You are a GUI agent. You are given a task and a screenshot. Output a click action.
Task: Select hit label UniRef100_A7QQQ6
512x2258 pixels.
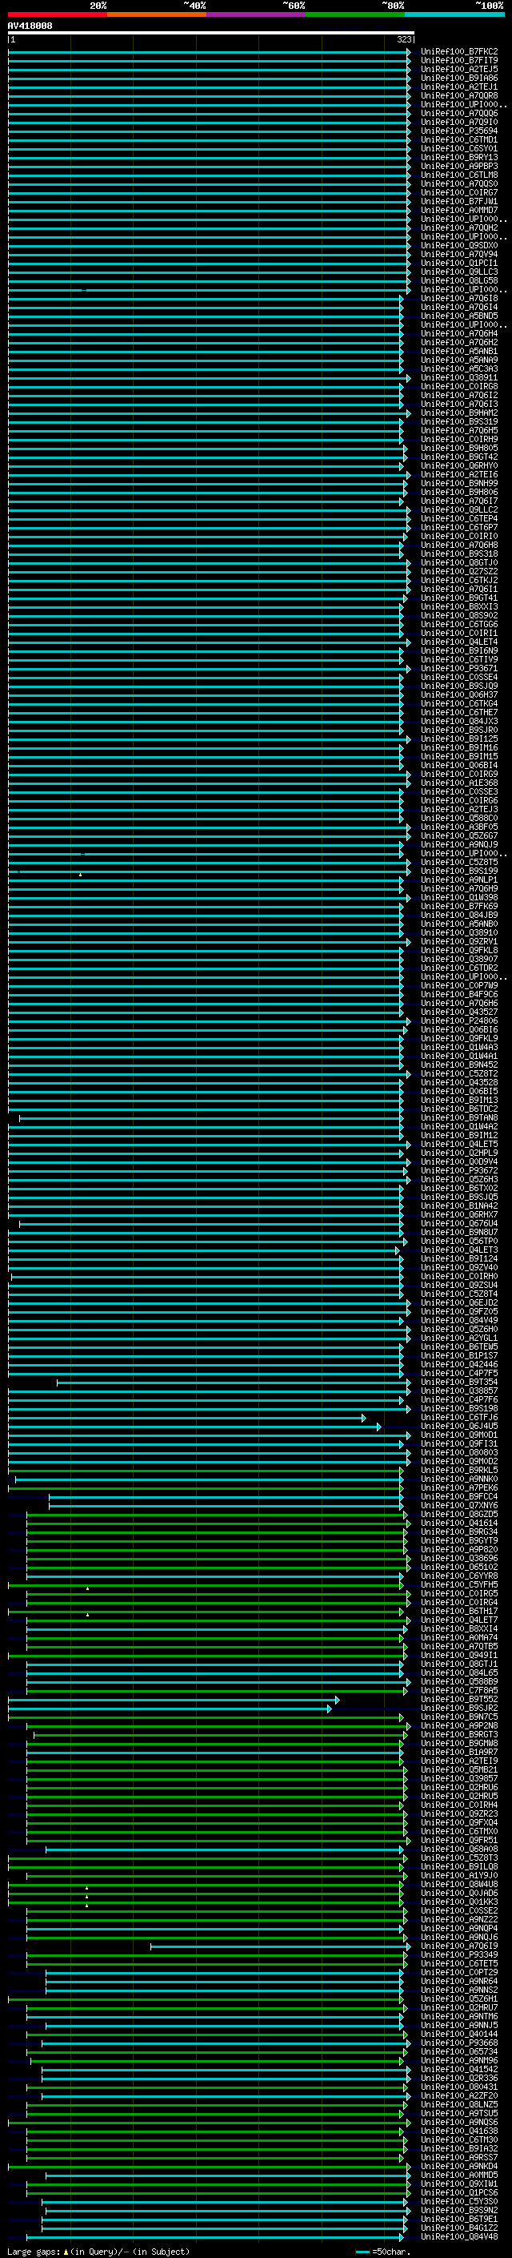pyautogui.click(x=459, y=113)
